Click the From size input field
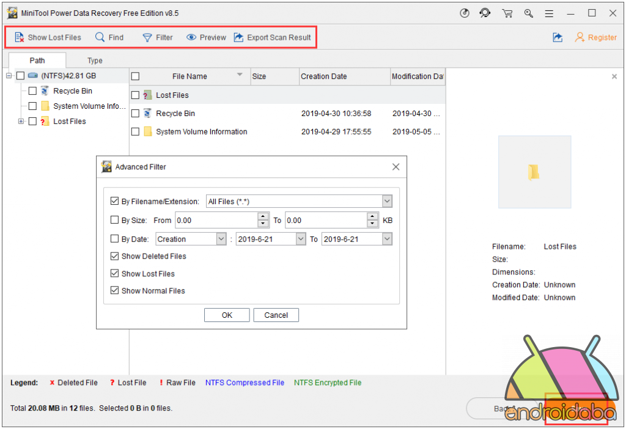This screenshot has height=429, width=626. pyautogui.click(x=217, y=220)
